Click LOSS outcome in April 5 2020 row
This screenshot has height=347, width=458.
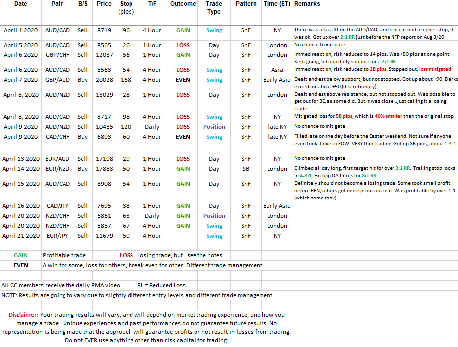pyautogui.click(x=183, y=45)
